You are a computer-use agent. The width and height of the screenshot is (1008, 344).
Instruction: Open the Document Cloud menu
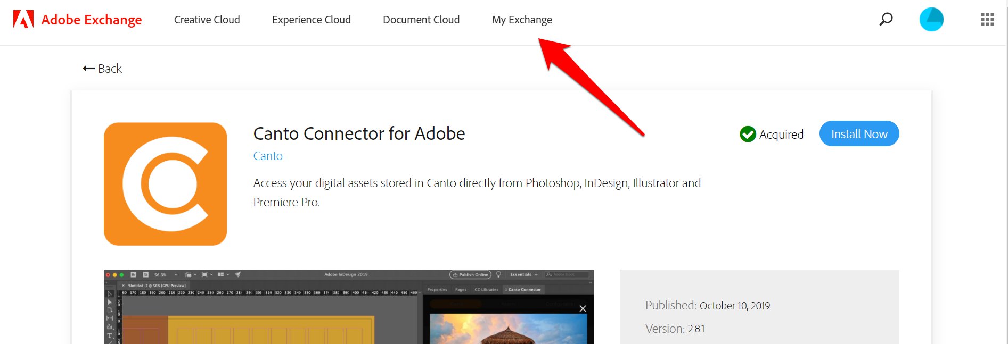[x=421, y=20]
